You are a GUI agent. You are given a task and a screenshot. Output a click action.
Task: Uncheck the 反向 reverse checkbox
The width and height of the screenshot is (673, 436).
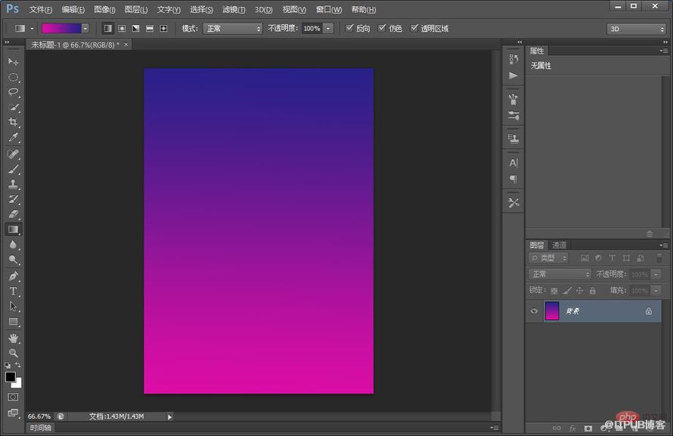pos(349,28)
